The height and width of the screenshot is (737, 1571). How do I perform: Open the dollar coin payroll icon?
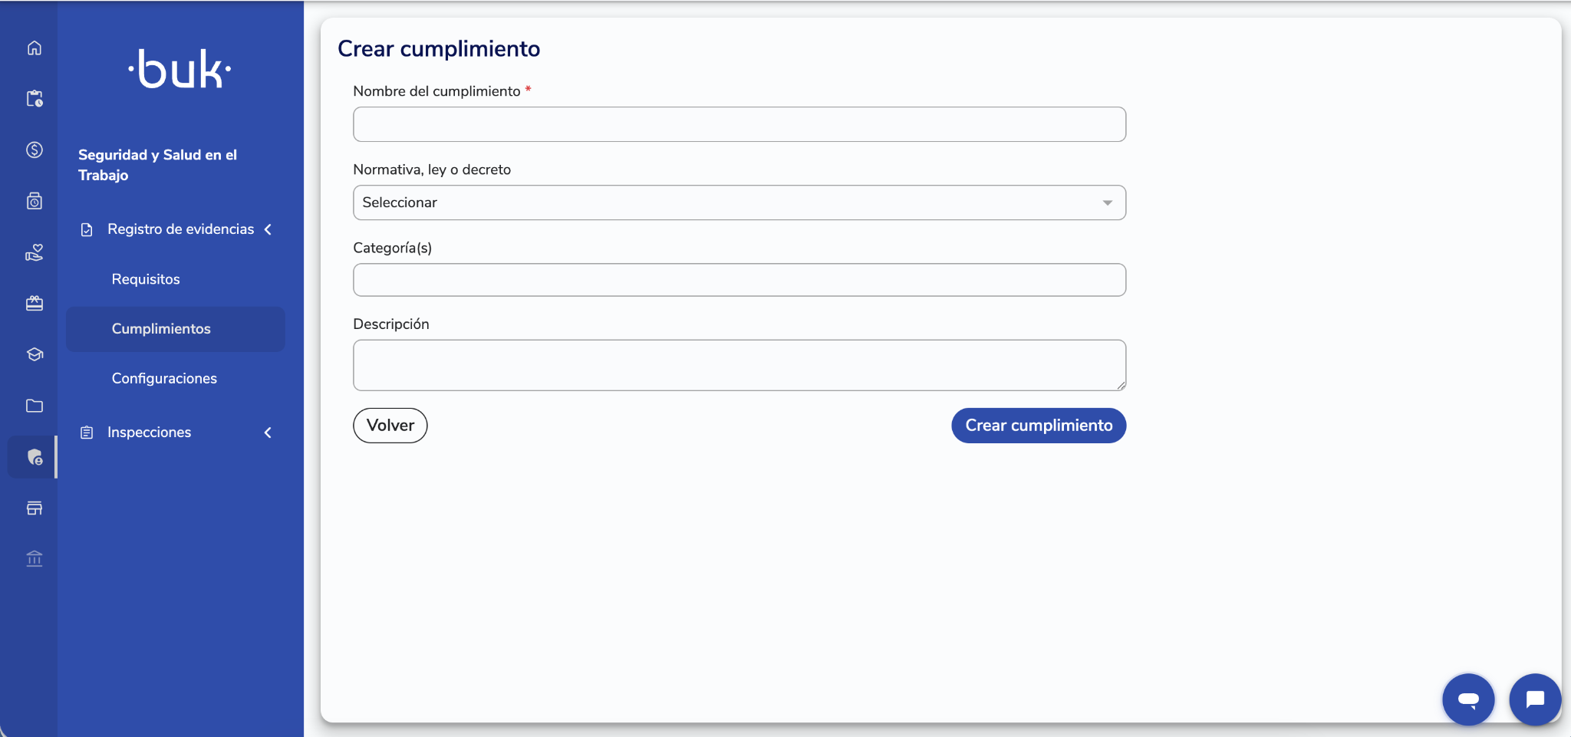point(35,150)
